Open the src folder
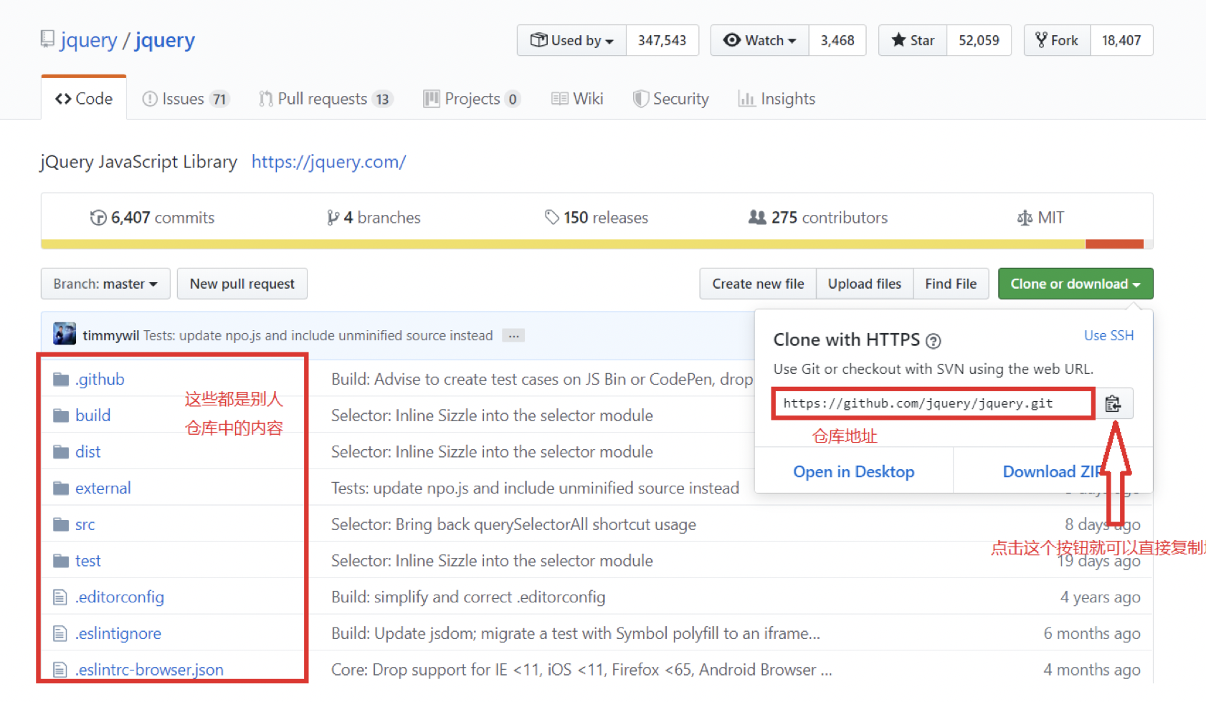 point(85,525)
